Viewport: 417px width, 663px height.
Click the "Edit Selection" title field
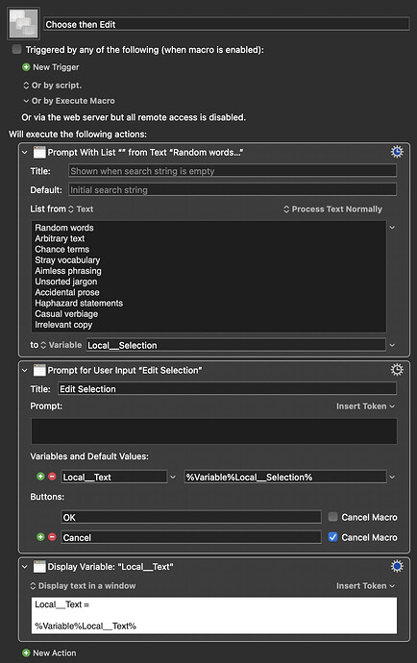[x=227, y=388]
